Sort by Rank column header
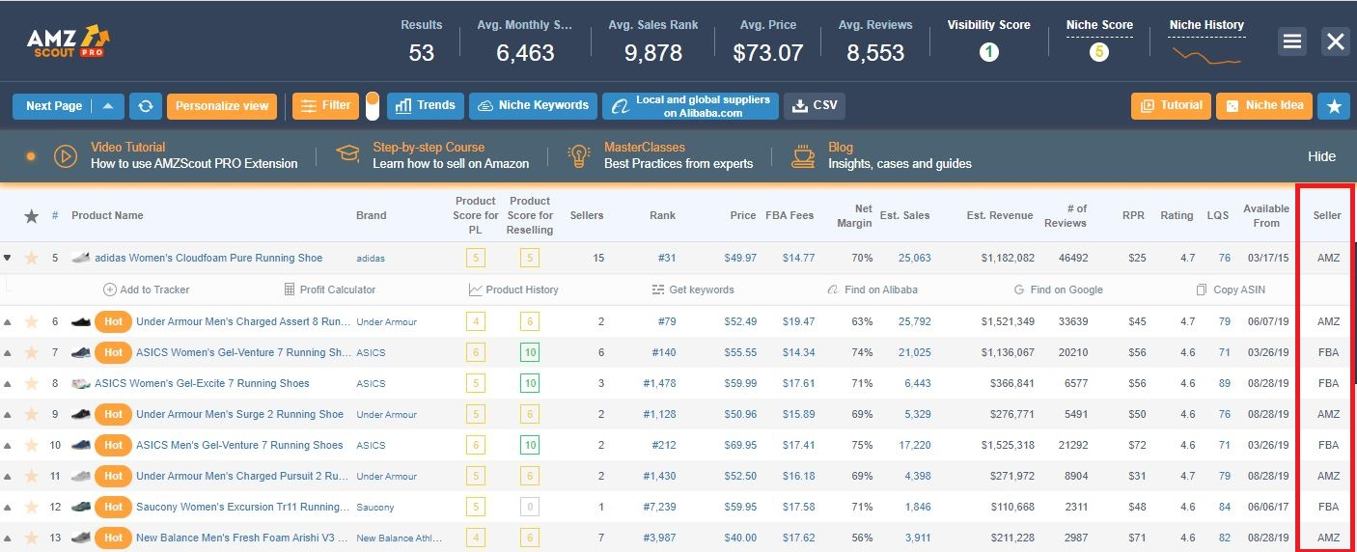 662,215
